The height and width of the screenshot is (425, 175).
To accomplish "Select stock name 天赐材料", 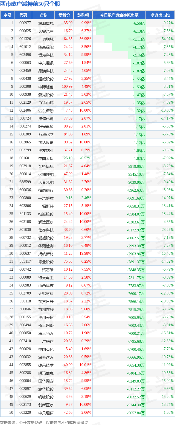I will pyautogui.click(x=46, y=293).
